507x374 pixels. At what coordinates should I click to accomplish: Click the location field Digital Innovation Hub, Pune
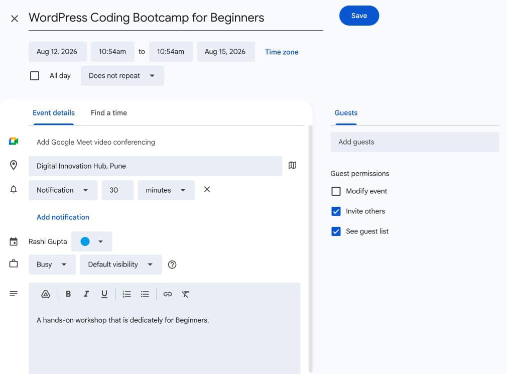[155, 166]
